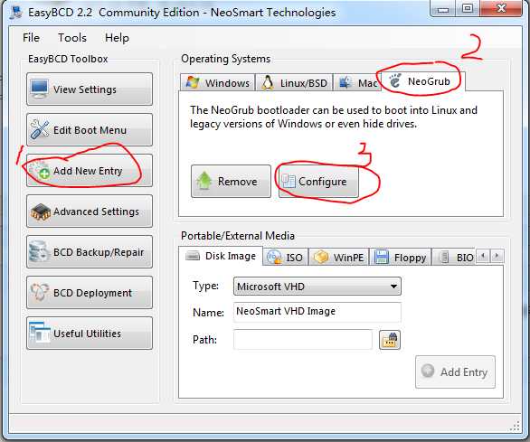This screenshot has height=442, width=530.
Task: Click the monitor icon on View Settings
Action: coord(39,89)
